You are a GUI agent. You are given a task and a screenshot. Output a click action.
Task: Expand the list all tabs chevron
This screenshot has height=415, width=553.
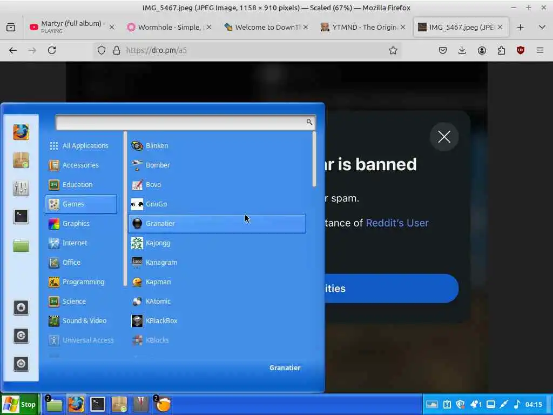542,27
